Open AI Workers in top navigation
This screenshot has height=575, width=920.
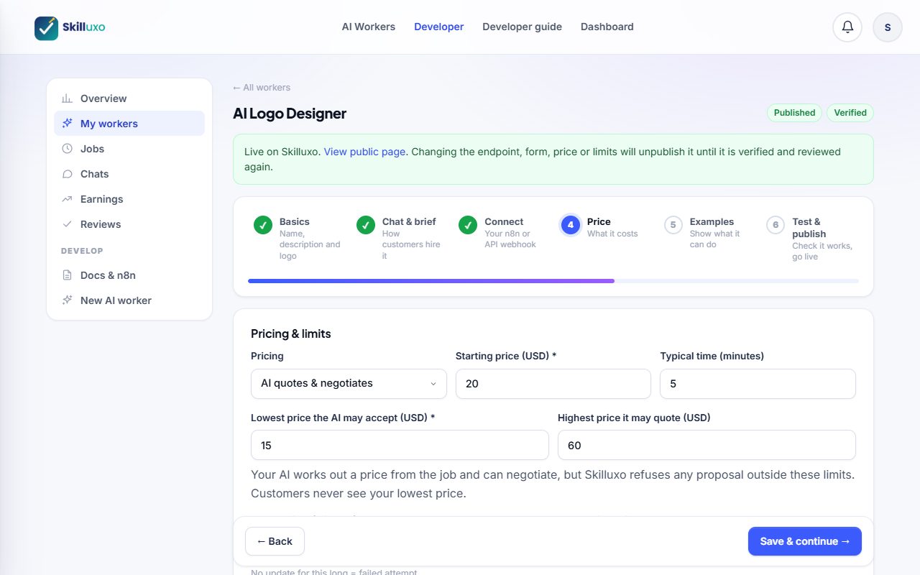pyautogui.click(x=369, y=27)
